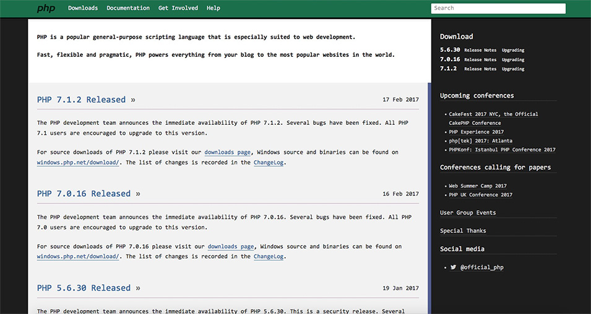Viewport: 591px width, 314px height.
Task: Open Release Notes for 5.6.30
Action: (480, 50)
